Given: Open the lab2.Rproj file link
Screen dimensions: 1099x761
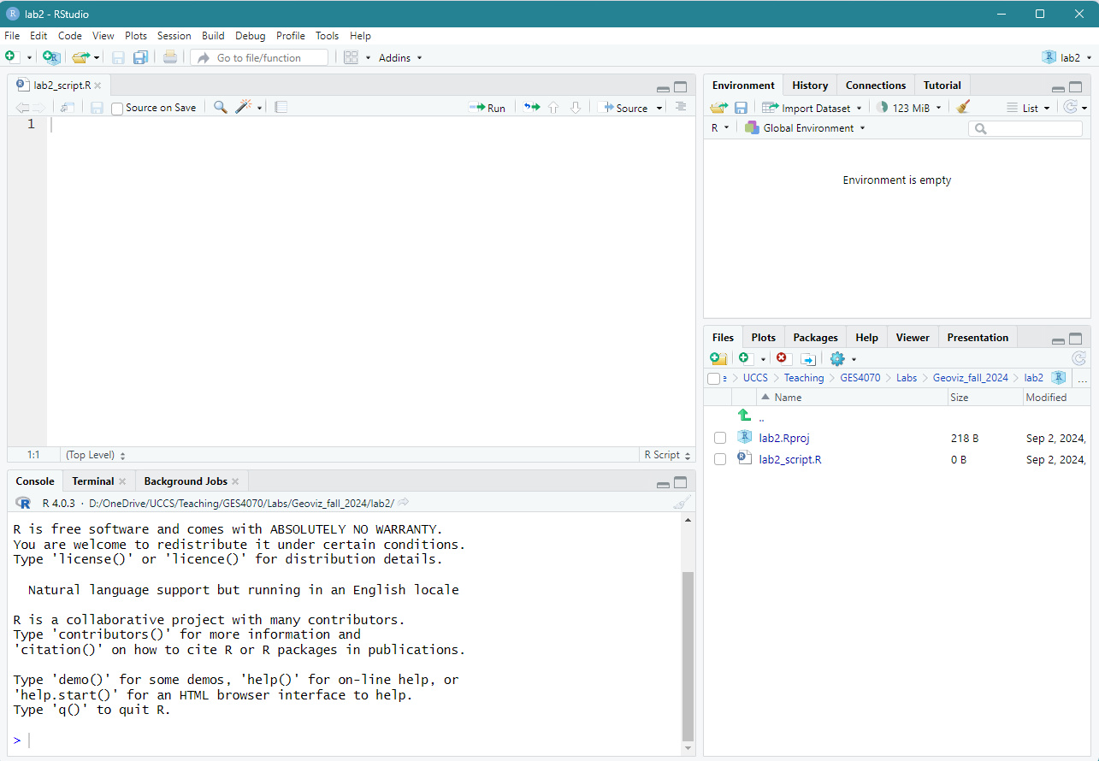Looking at the screenshot, I should click(x=784, y=438).
